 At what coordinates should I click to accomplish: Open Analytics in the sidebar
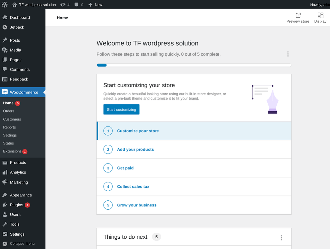tap(18, 172)
